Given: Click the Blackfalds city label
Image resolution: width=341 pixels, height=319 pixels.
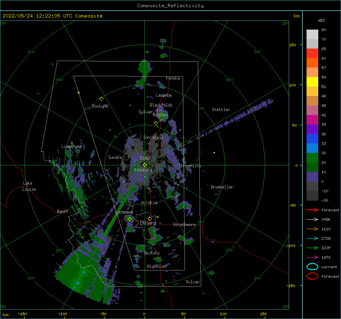Looking at the screenshot, I should [x=161, y=105].
